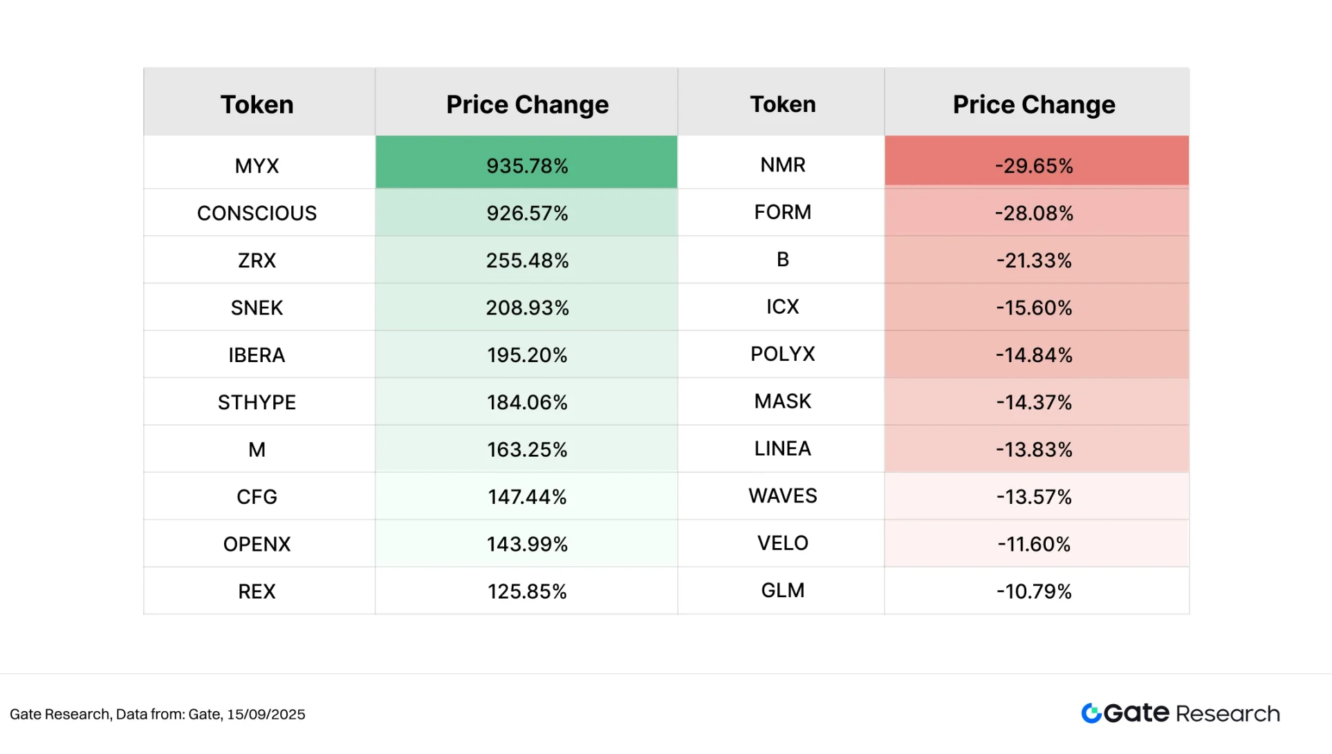This screenshot has width=1332, height=754.
Task: Click the left Price Change header
Action: 527,104
